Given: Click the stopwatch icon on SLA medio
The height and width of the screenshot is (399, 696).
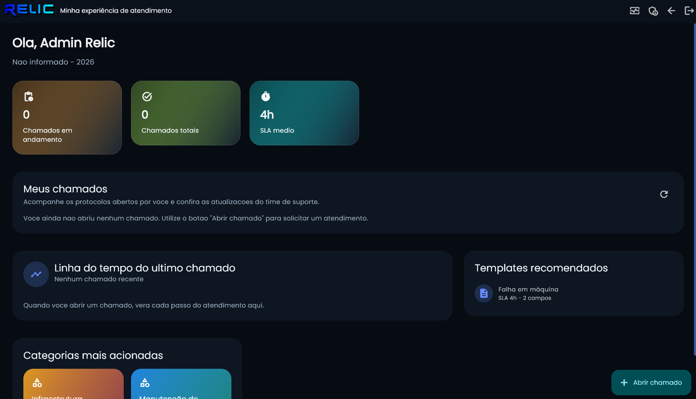Looking at the screenshot, I should (265, 96).
